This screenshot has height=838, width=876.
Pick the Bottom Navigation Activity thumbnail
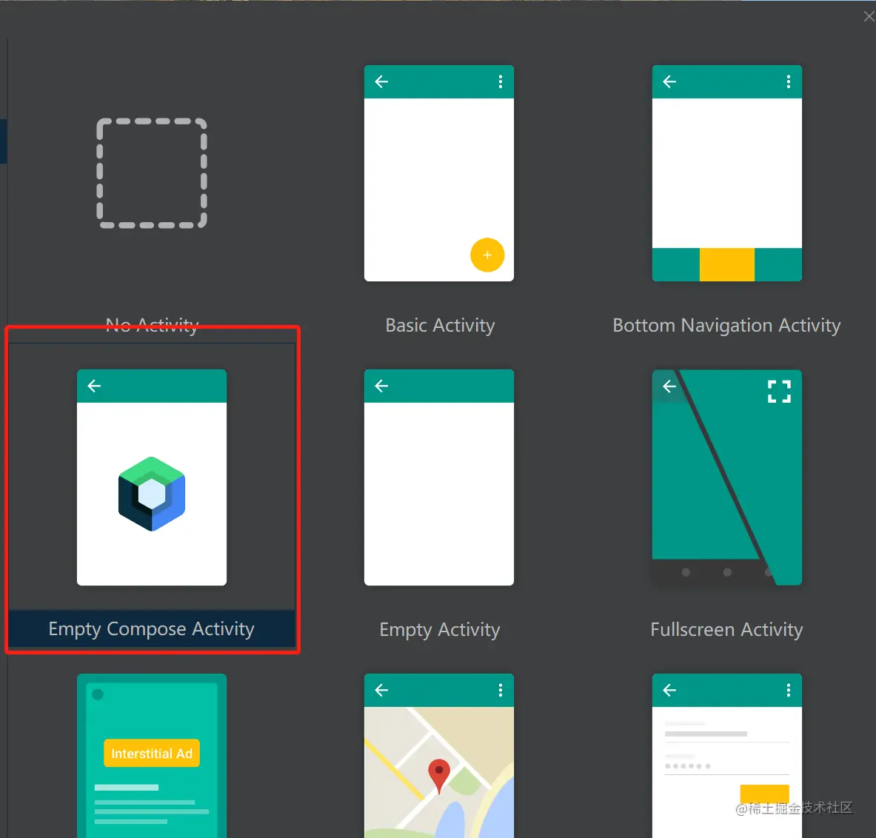tap(727, 173)
